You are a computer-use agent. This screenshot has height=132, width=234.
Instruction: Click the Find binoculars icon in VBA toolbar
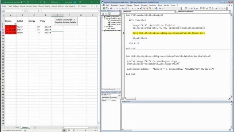pos(123,8)
